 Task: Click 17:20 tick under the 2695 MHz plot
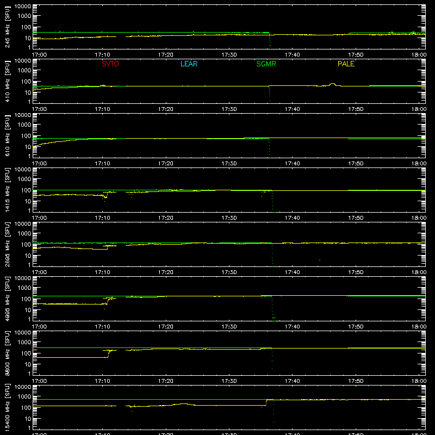click(x=166, y=272)
